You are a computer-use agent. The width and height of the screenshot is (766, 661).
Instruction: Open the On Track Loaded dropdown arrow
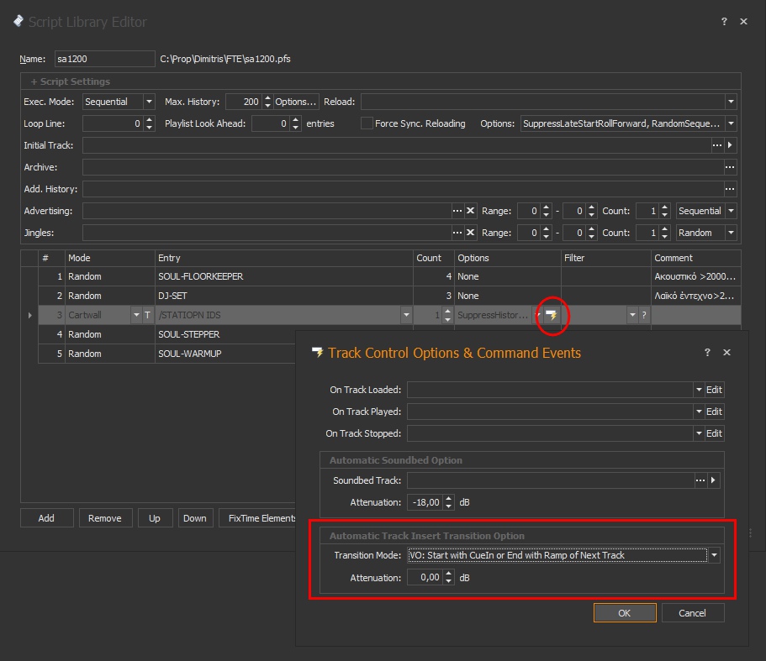point(699,390)
